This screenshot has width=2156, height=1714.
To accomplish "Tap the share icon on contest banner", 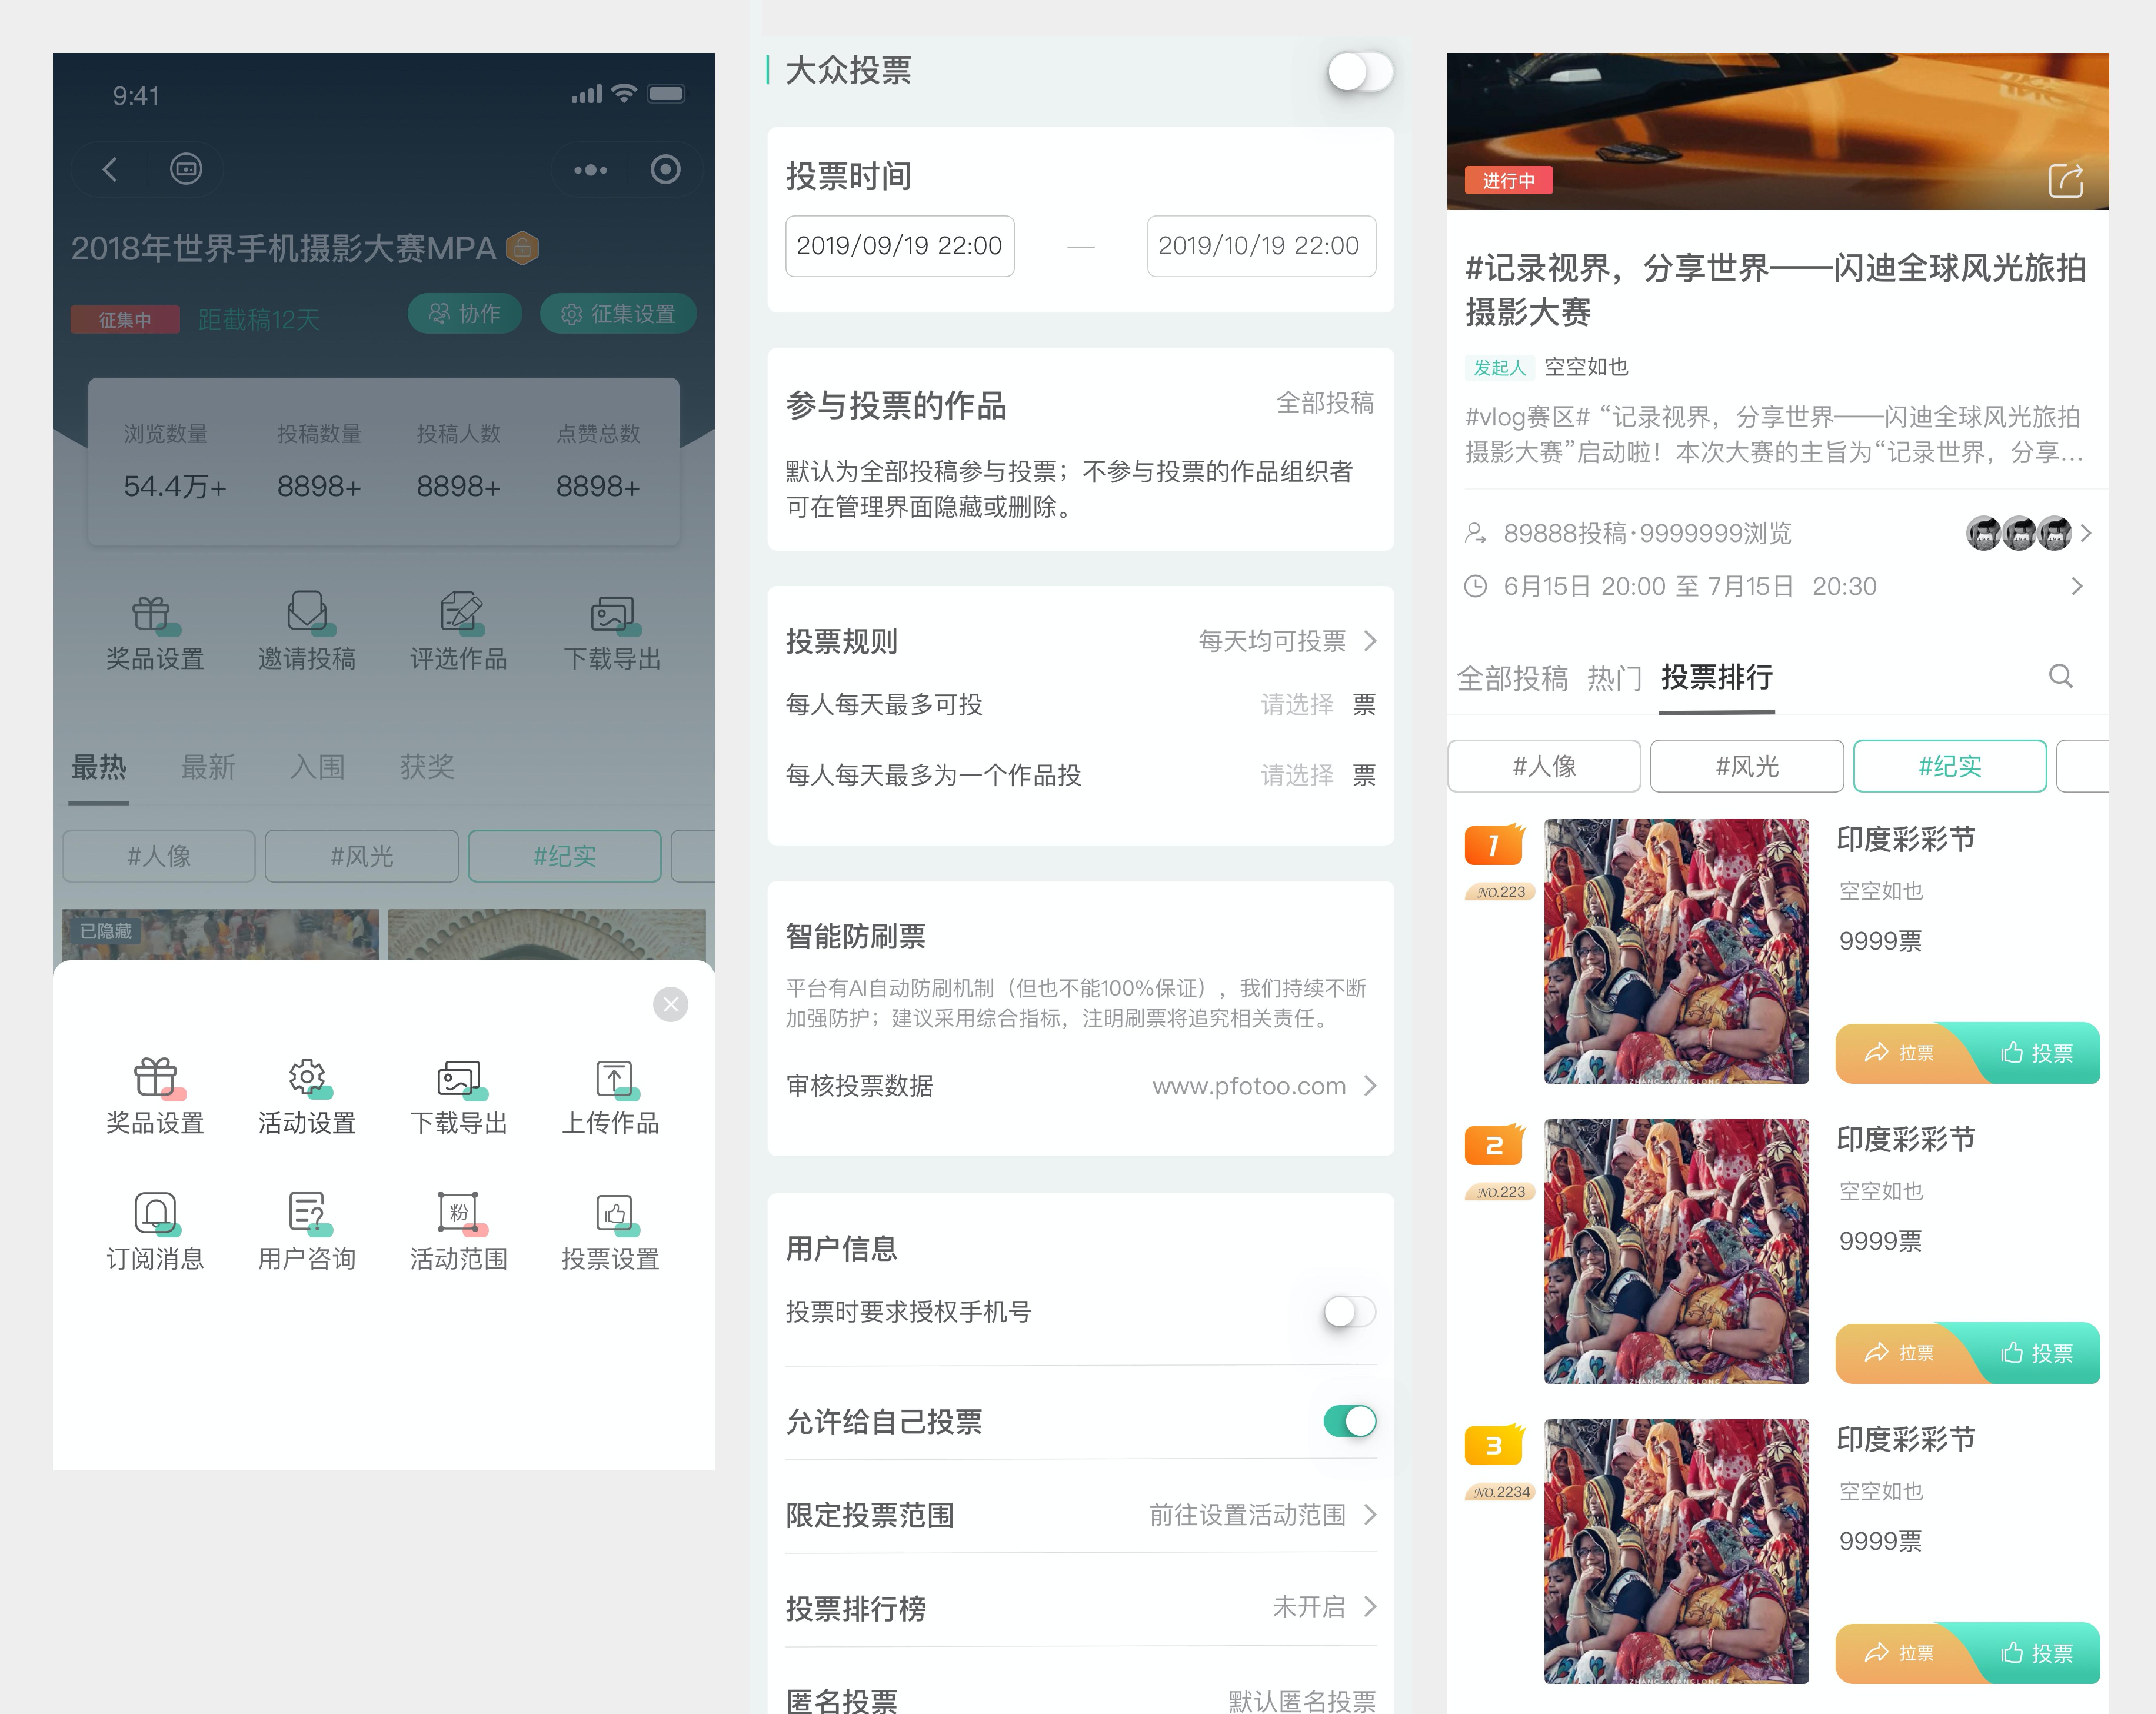I will click(2066, 181).
